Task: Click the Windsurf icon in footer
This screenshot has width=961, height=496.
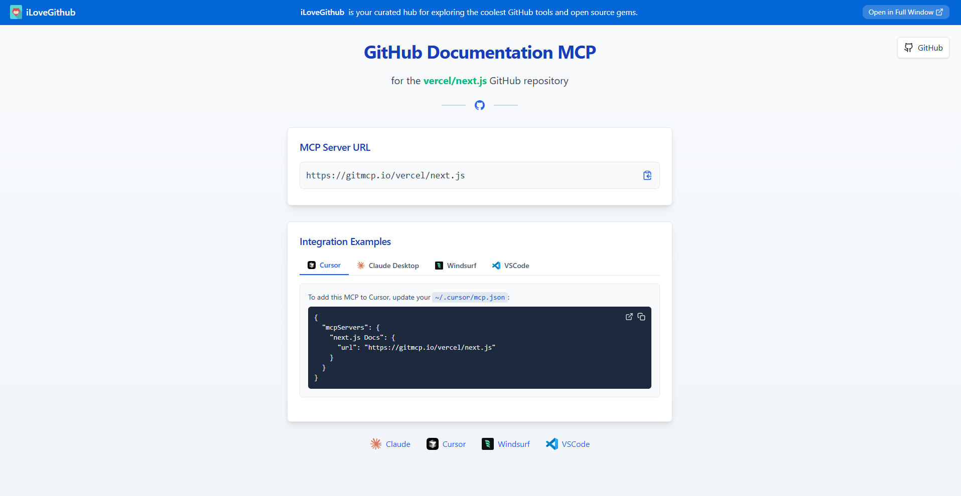Action: (488, 444)
